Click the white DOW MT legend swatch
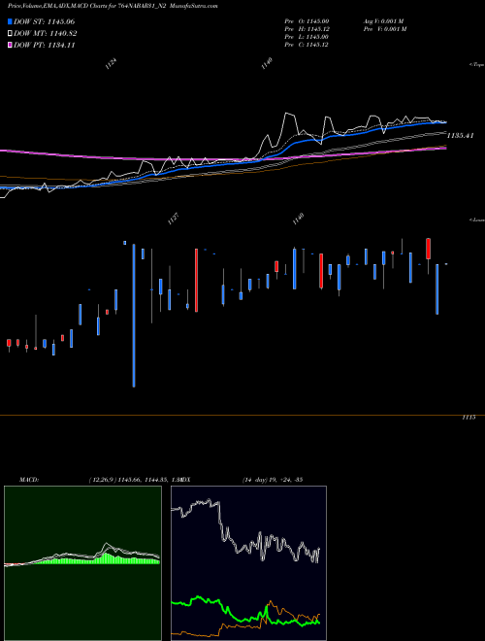 click(10, 34)
